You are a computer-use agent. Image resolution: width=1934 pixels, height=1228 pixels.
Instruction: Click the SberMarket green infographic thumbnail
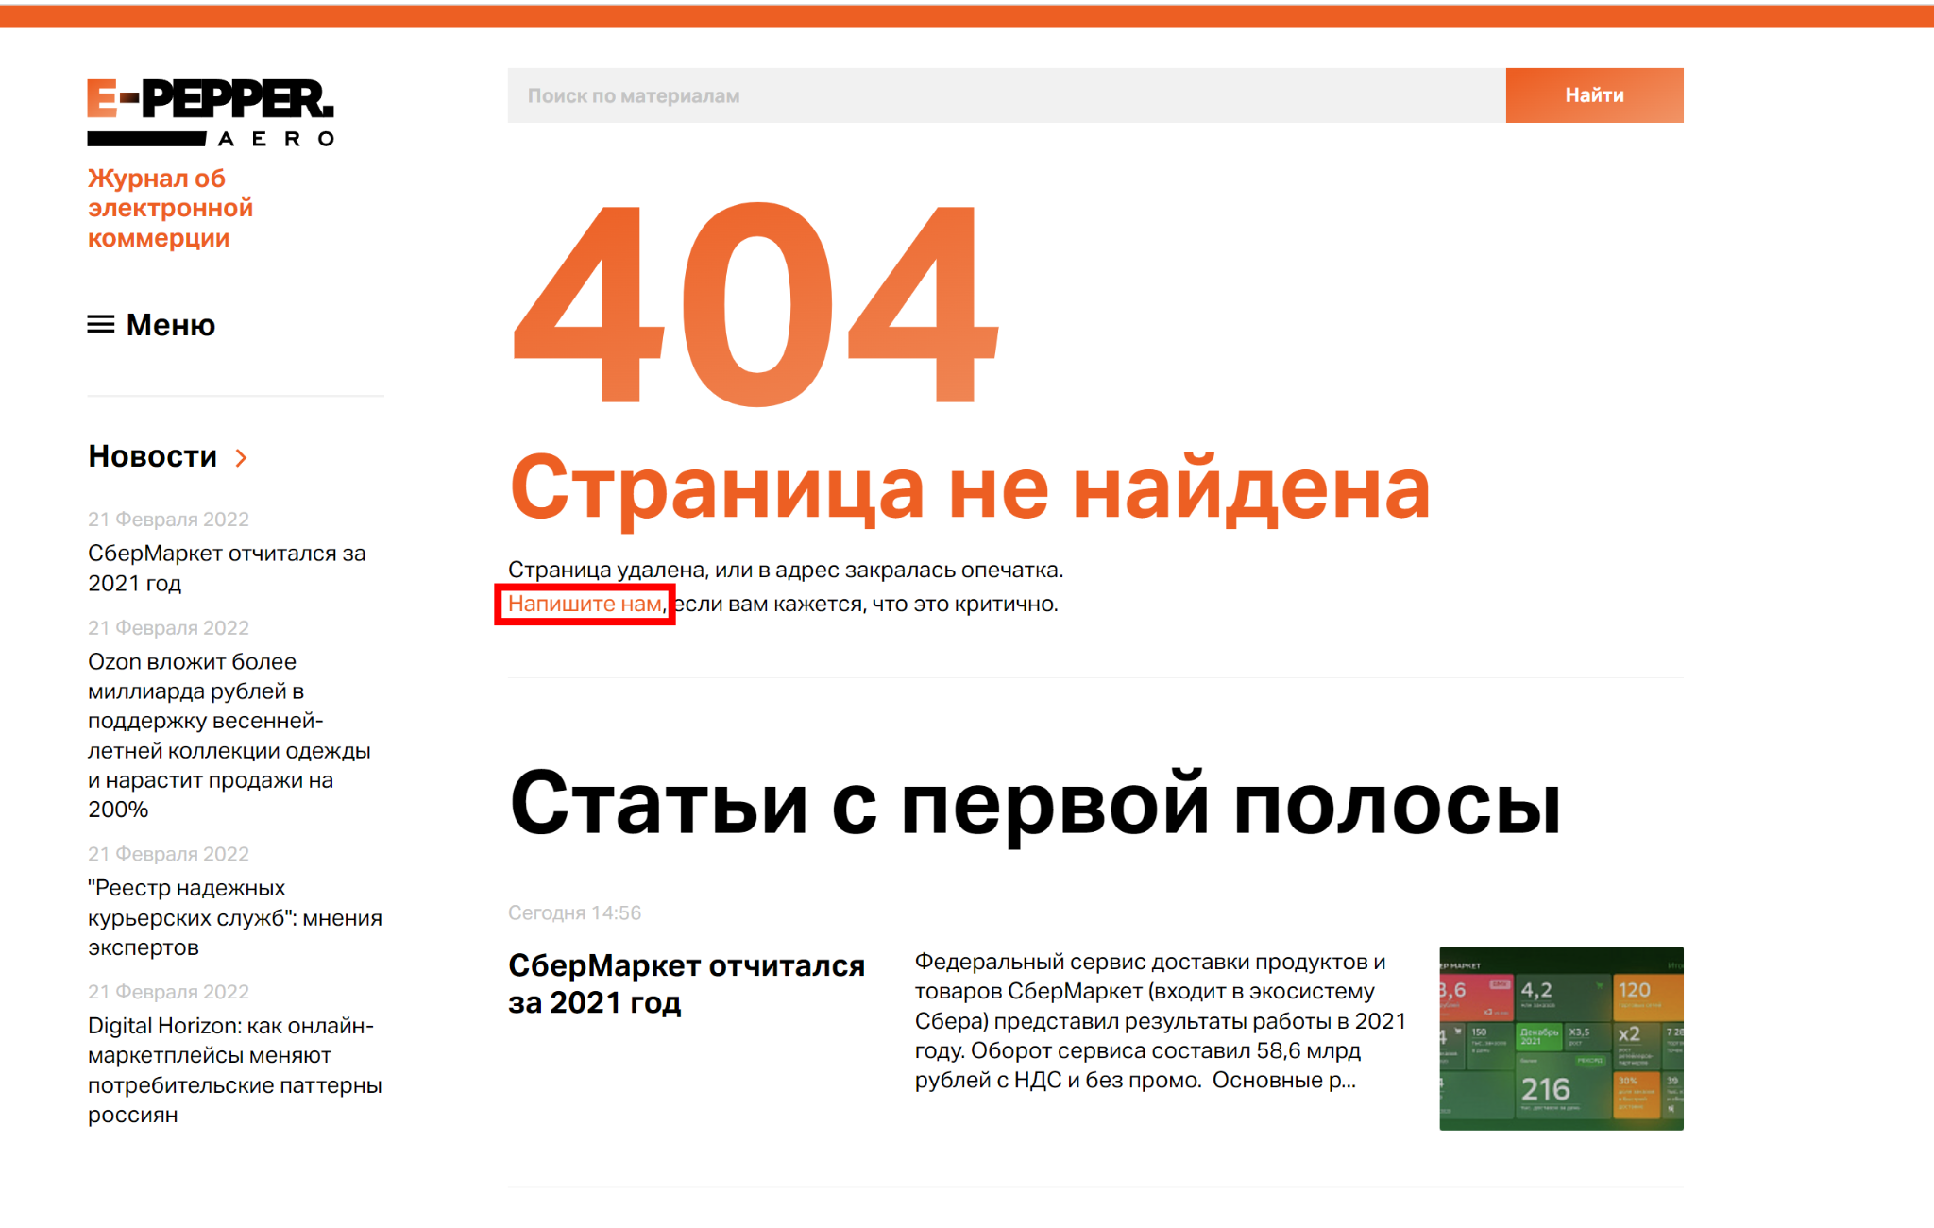click(1560, 1037)
